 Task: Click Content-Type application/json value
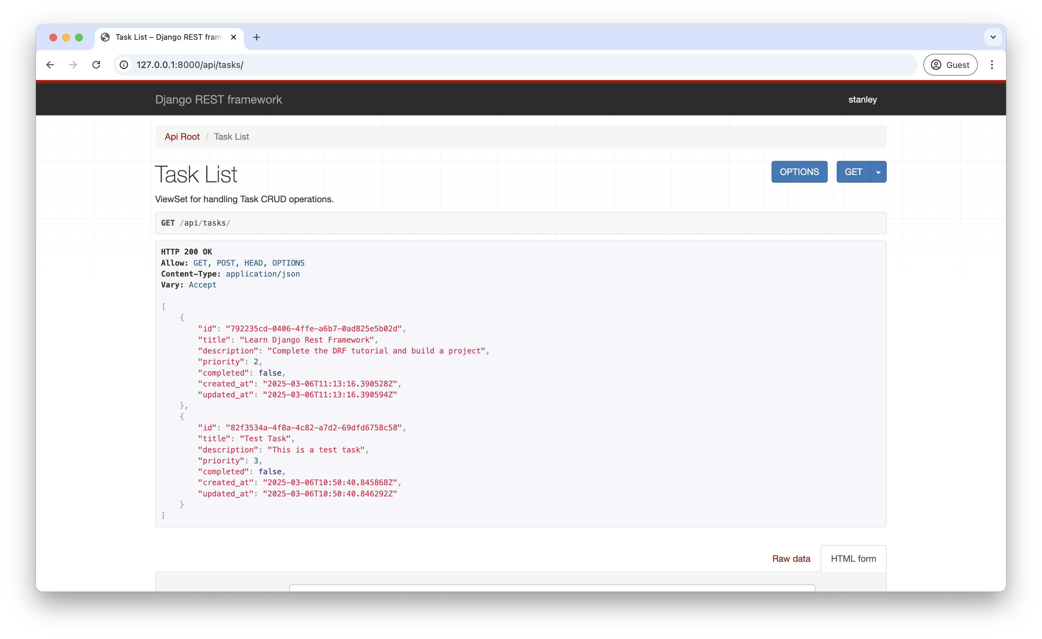(263, 274)
